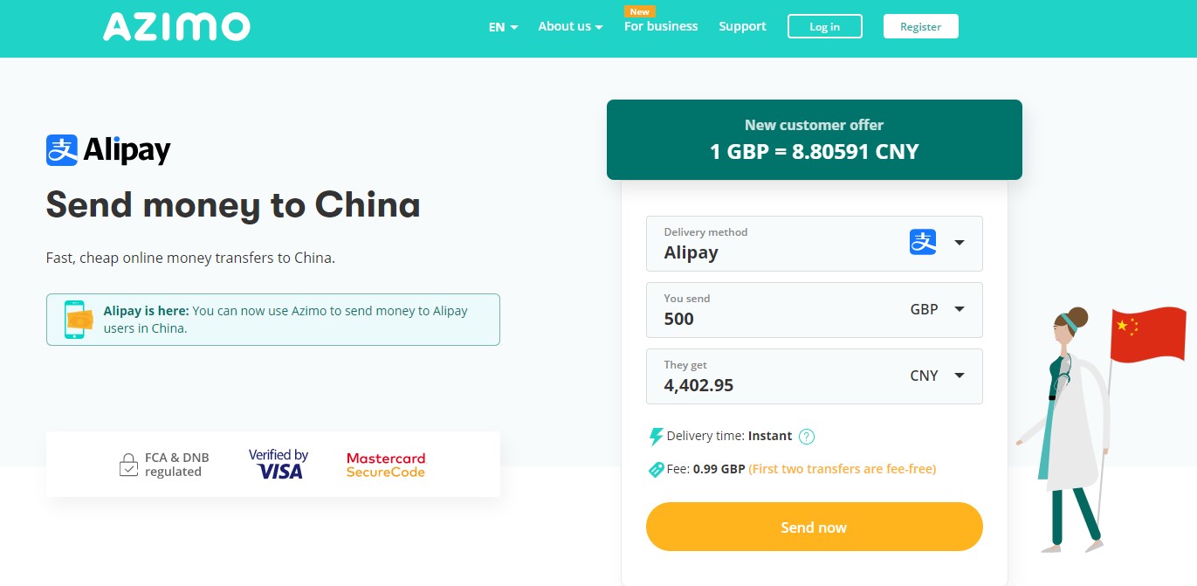Viewport: 1197px width, 586px height.
Task: Click the Send now button
Action: click(813, 527)
